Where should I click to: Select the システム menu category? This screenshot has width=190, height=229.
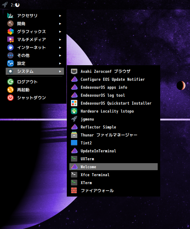(x=35, y=71)
